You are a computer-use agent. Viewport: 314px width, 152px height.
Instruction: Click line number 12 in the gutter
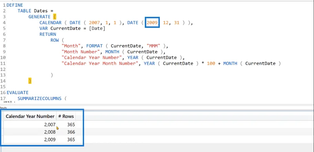(x=3, y=69)
